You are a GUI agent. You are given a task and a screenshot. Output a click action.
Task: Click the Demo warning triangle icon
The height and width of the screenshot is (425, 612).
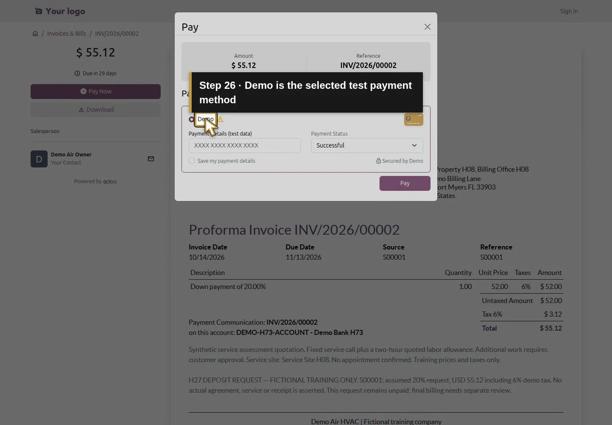pyautogui.click(x=220, y=119)
